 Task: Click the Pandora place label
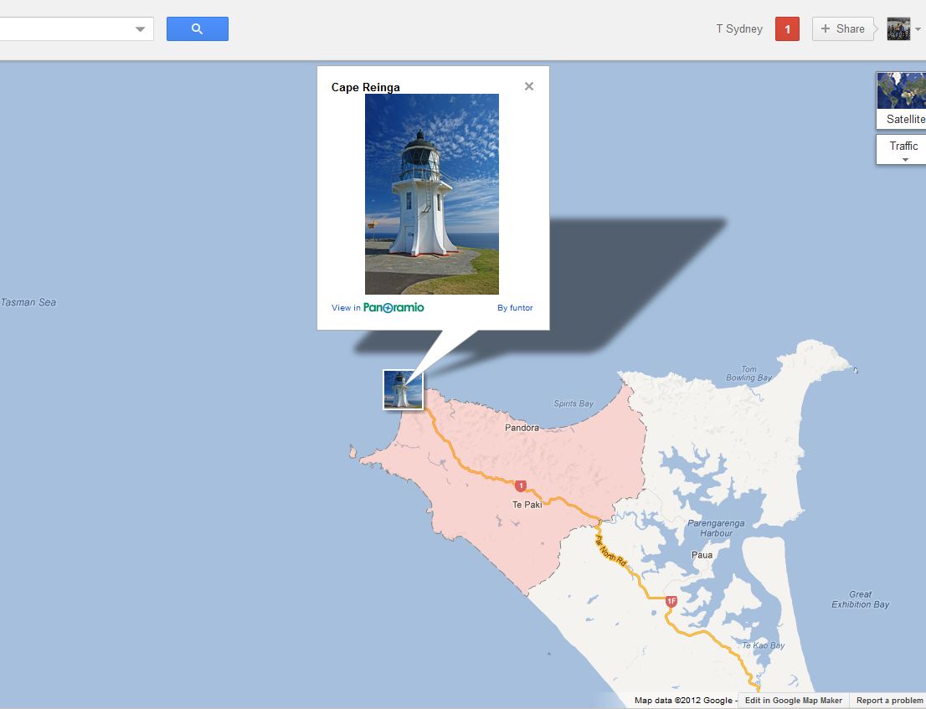(522, 428)
